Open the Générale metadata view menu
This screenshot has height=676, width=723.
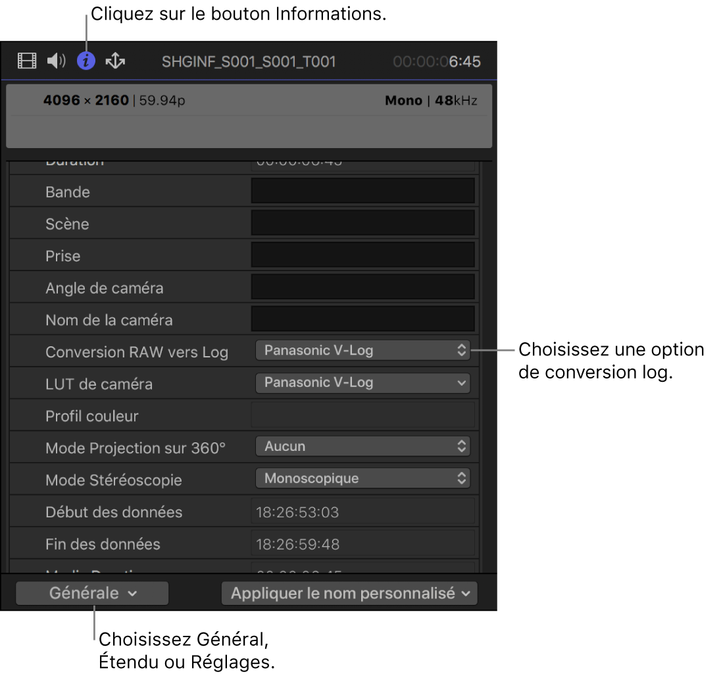[x=92, y=593]
